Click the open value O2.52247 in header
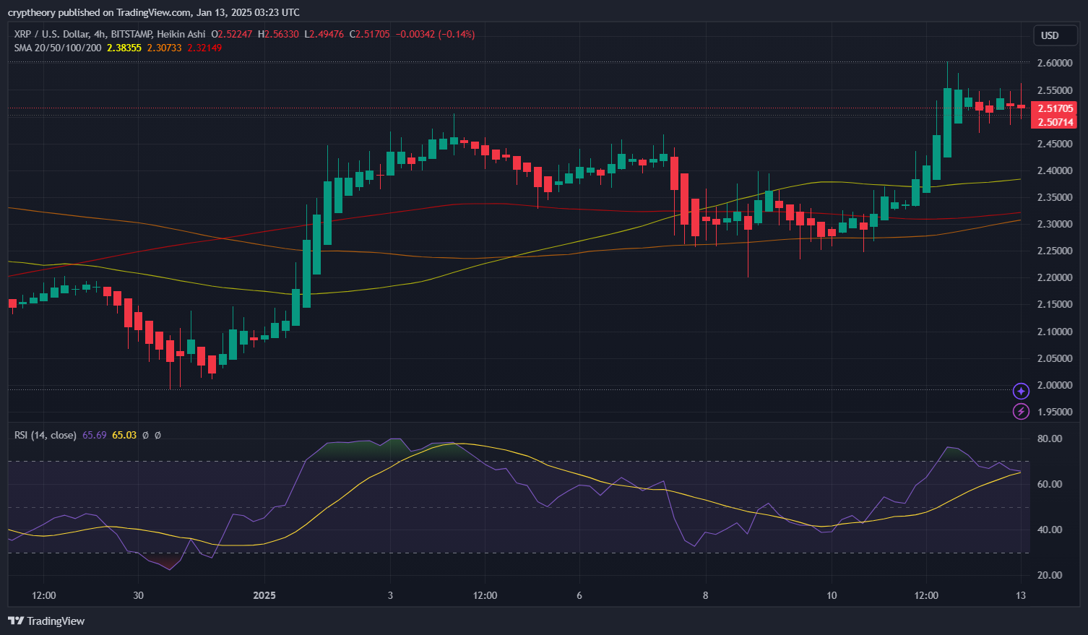The height and width of the screenshot is (635, 1088). (x=232, y=34)
